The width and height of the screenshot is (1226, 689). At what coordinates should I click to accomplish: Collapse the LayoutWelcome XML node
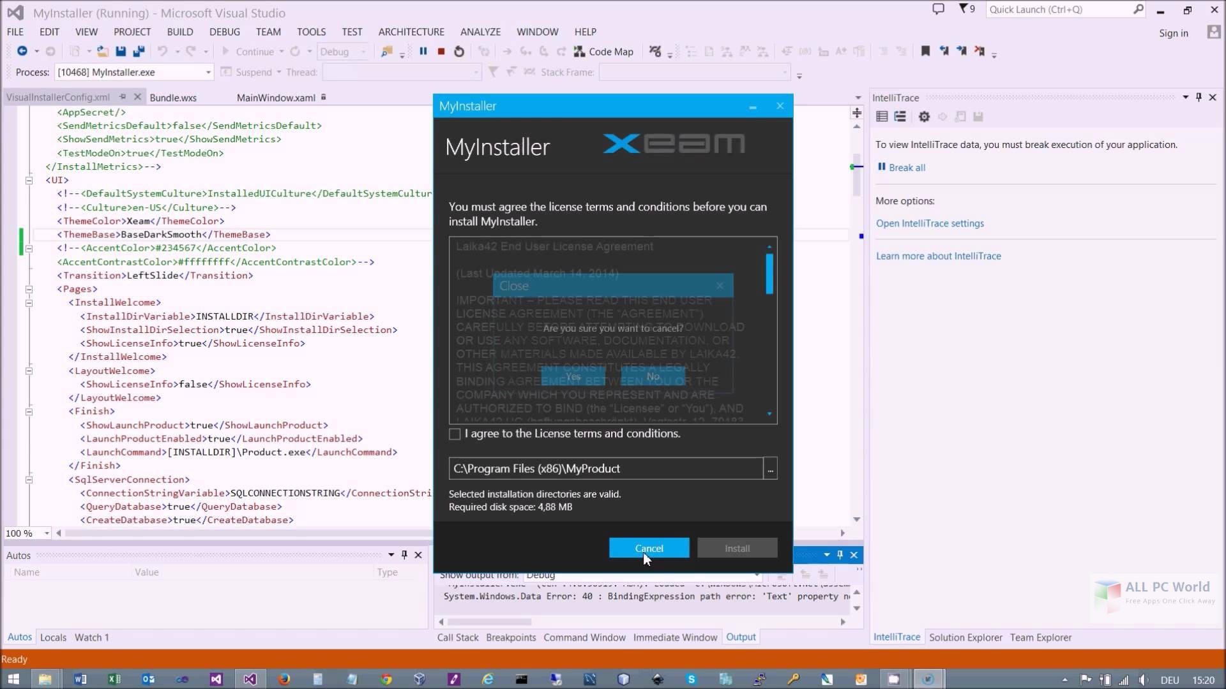29,371
